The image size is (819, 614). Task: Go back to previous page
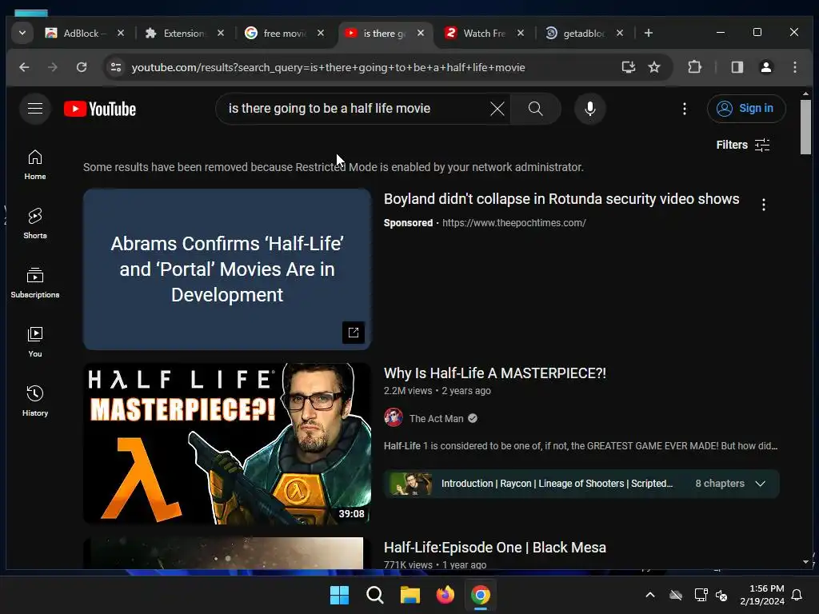coord(24,67)
